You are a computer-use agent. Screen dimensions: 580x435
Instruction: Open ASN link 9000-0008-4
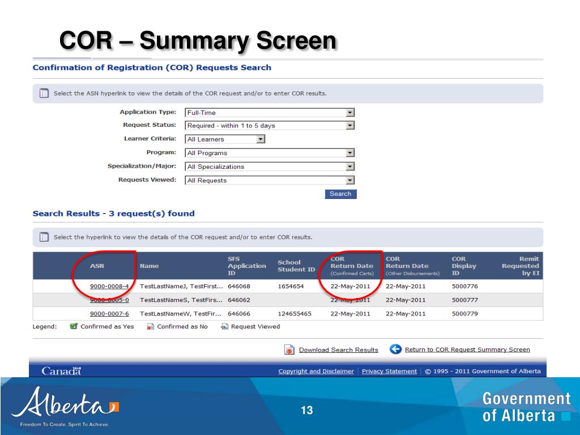[x=109, y=286]
